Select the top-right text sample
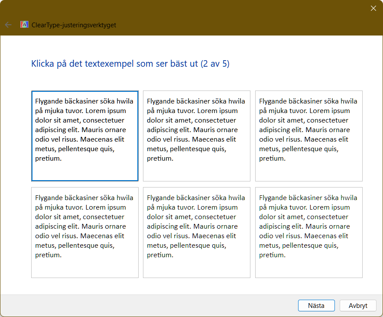The width and height of the screenshot is (383, 317). [308, 135]
